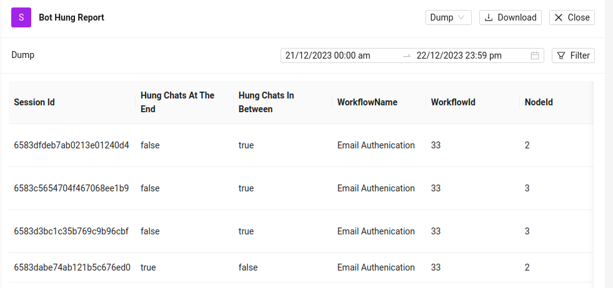The image size is (613, 288).
Task: Open the Filter options
Action: (x=573, y=55)
